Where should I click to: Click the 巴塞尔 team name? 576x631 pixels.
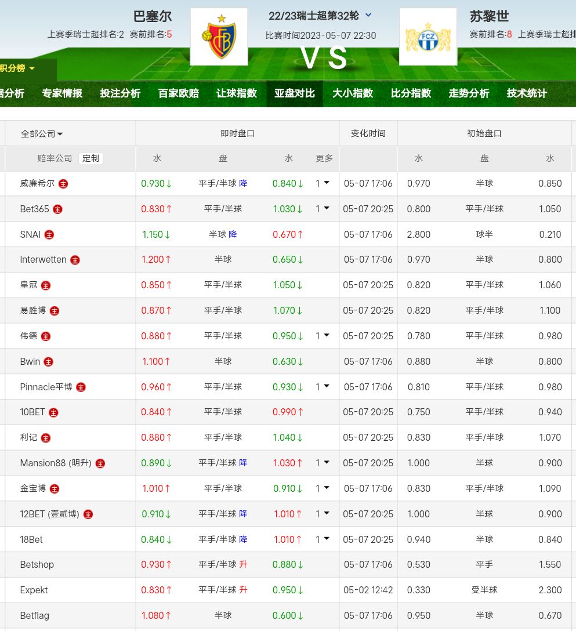click(x=153, y=16)
